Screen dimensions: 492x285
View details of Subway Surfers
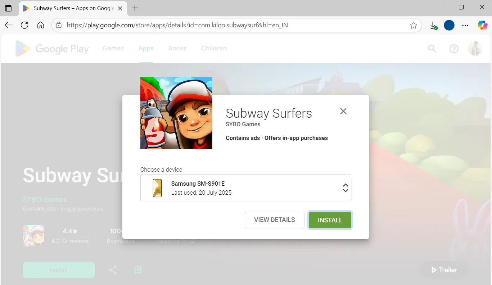[x=274, y=220]
